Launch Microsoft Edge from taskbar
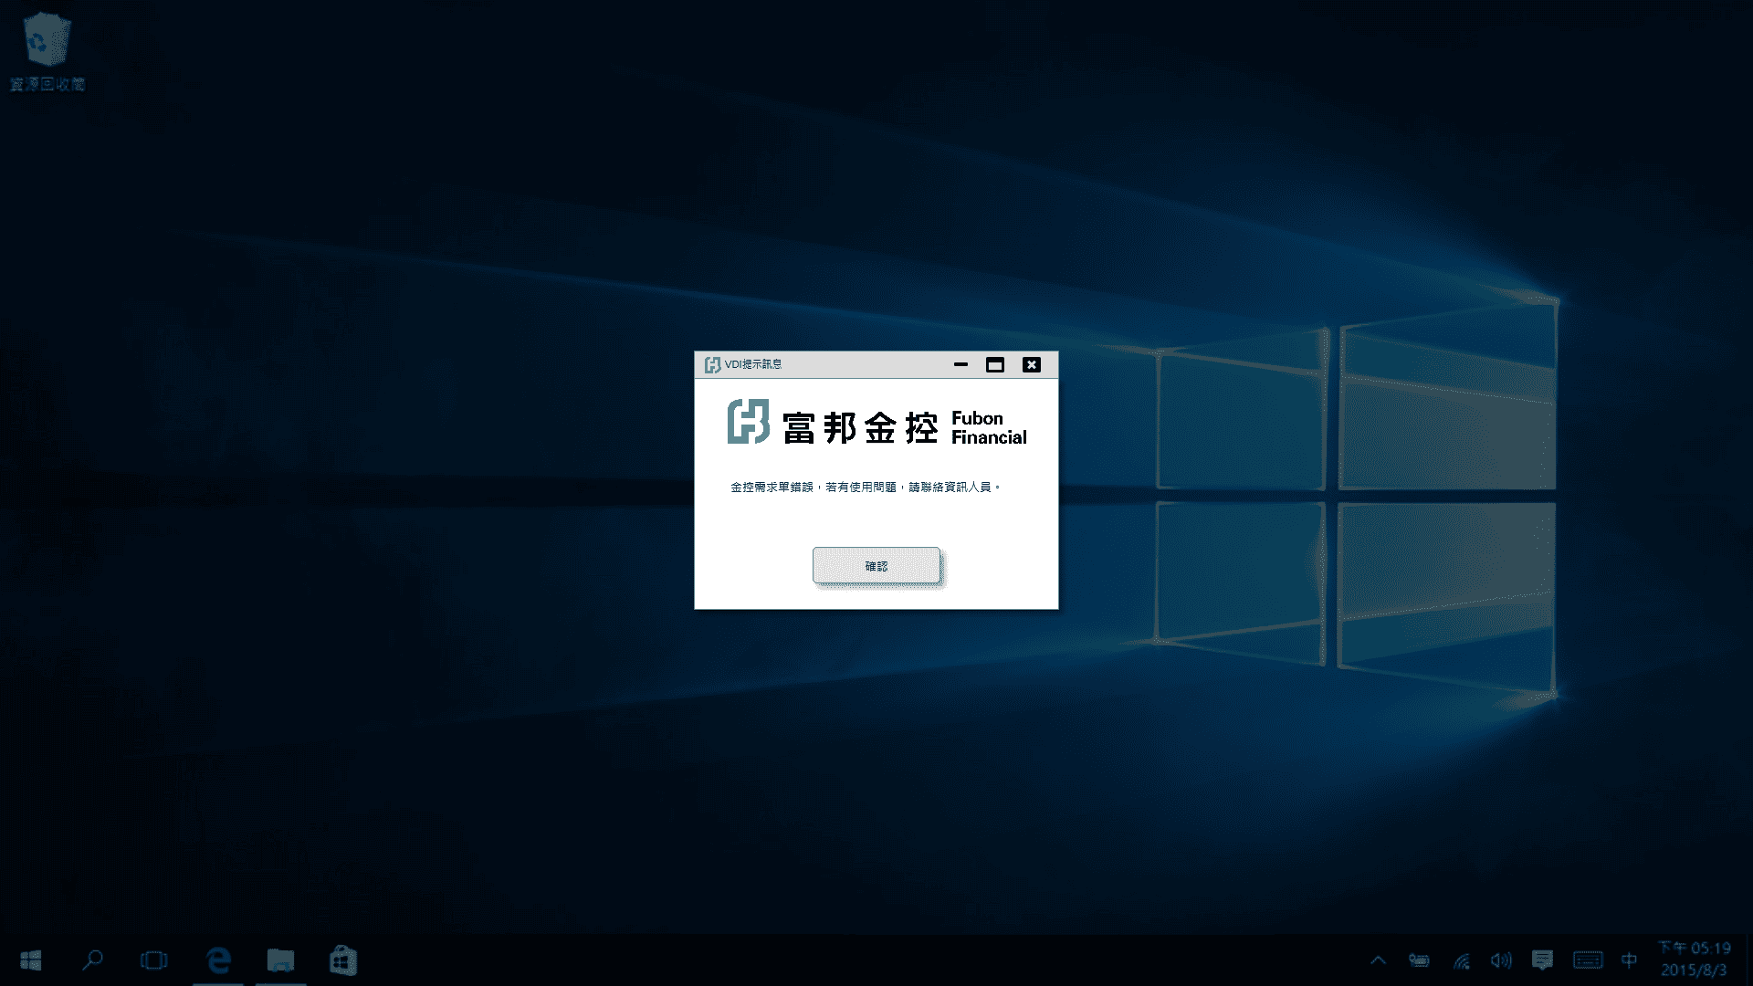Image resolution: width=1753 pixels, height=986 pixels. click(218, 960)
